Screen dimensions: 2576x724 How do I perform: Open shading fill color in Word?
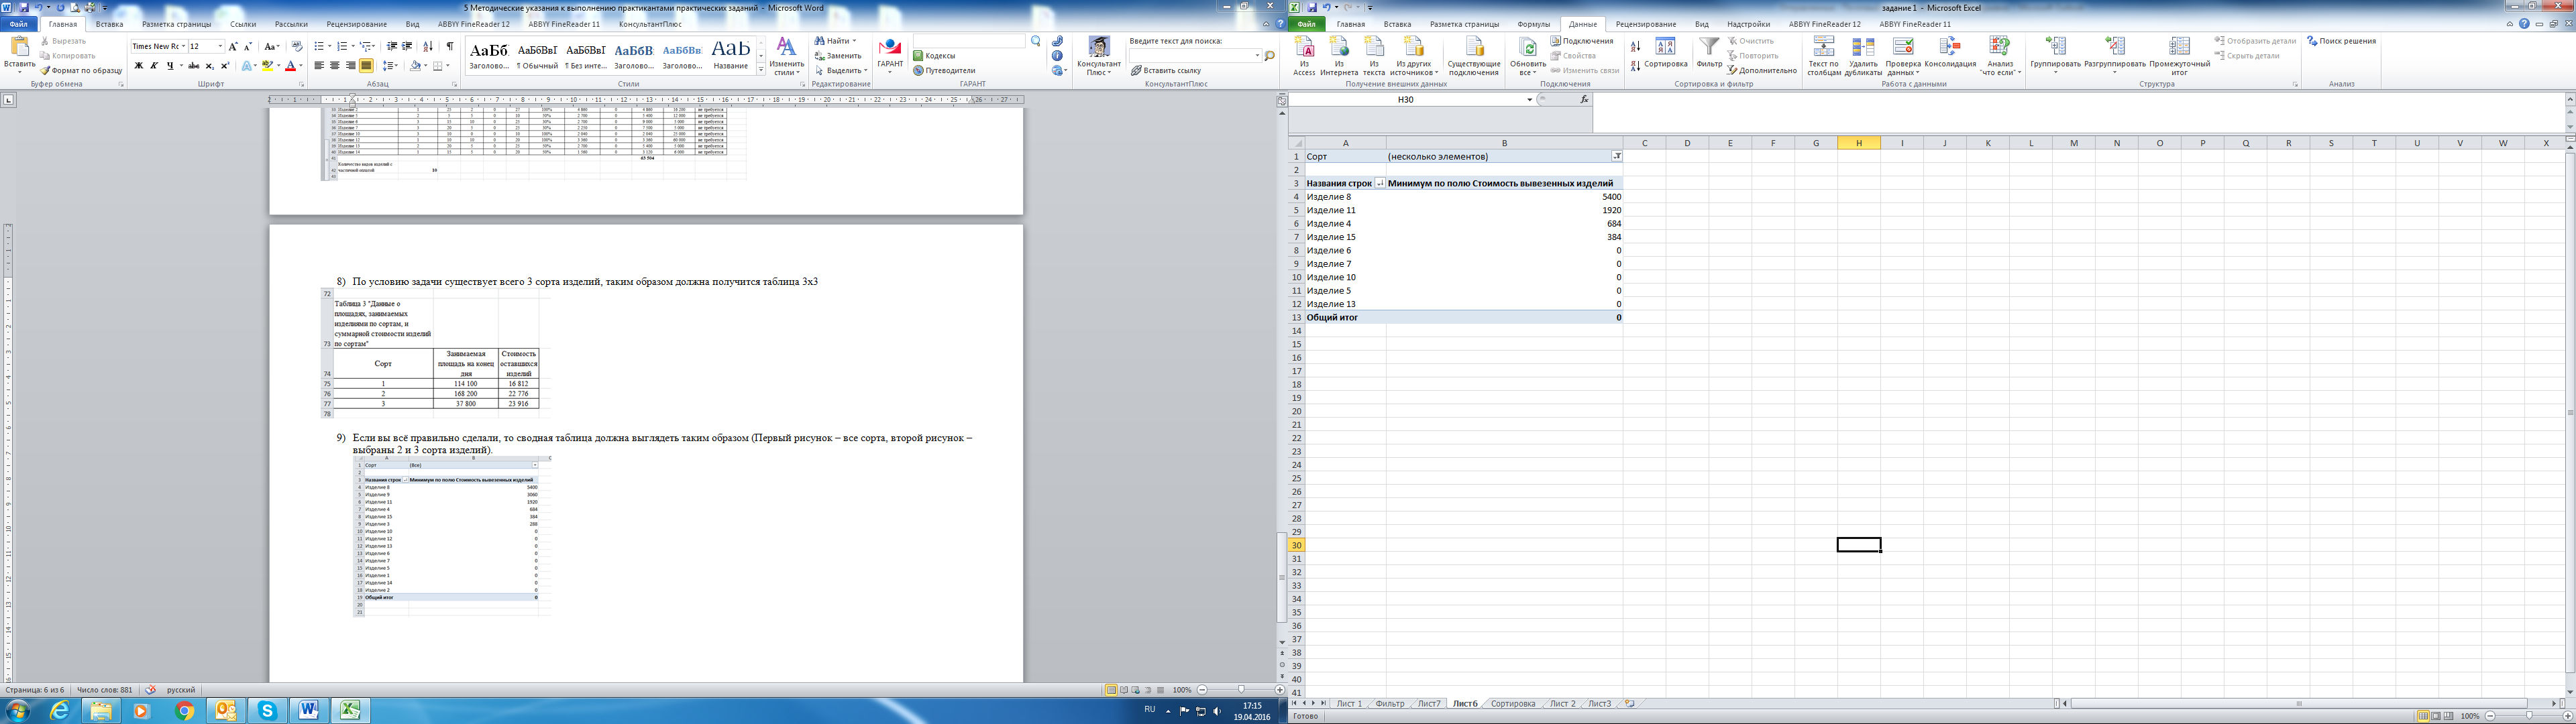point(416,66)
